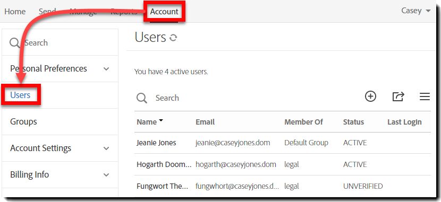Viewport: 441px width, 202px height.
Task: Open the hamburger options menu icon
Action: pos(425,96)
